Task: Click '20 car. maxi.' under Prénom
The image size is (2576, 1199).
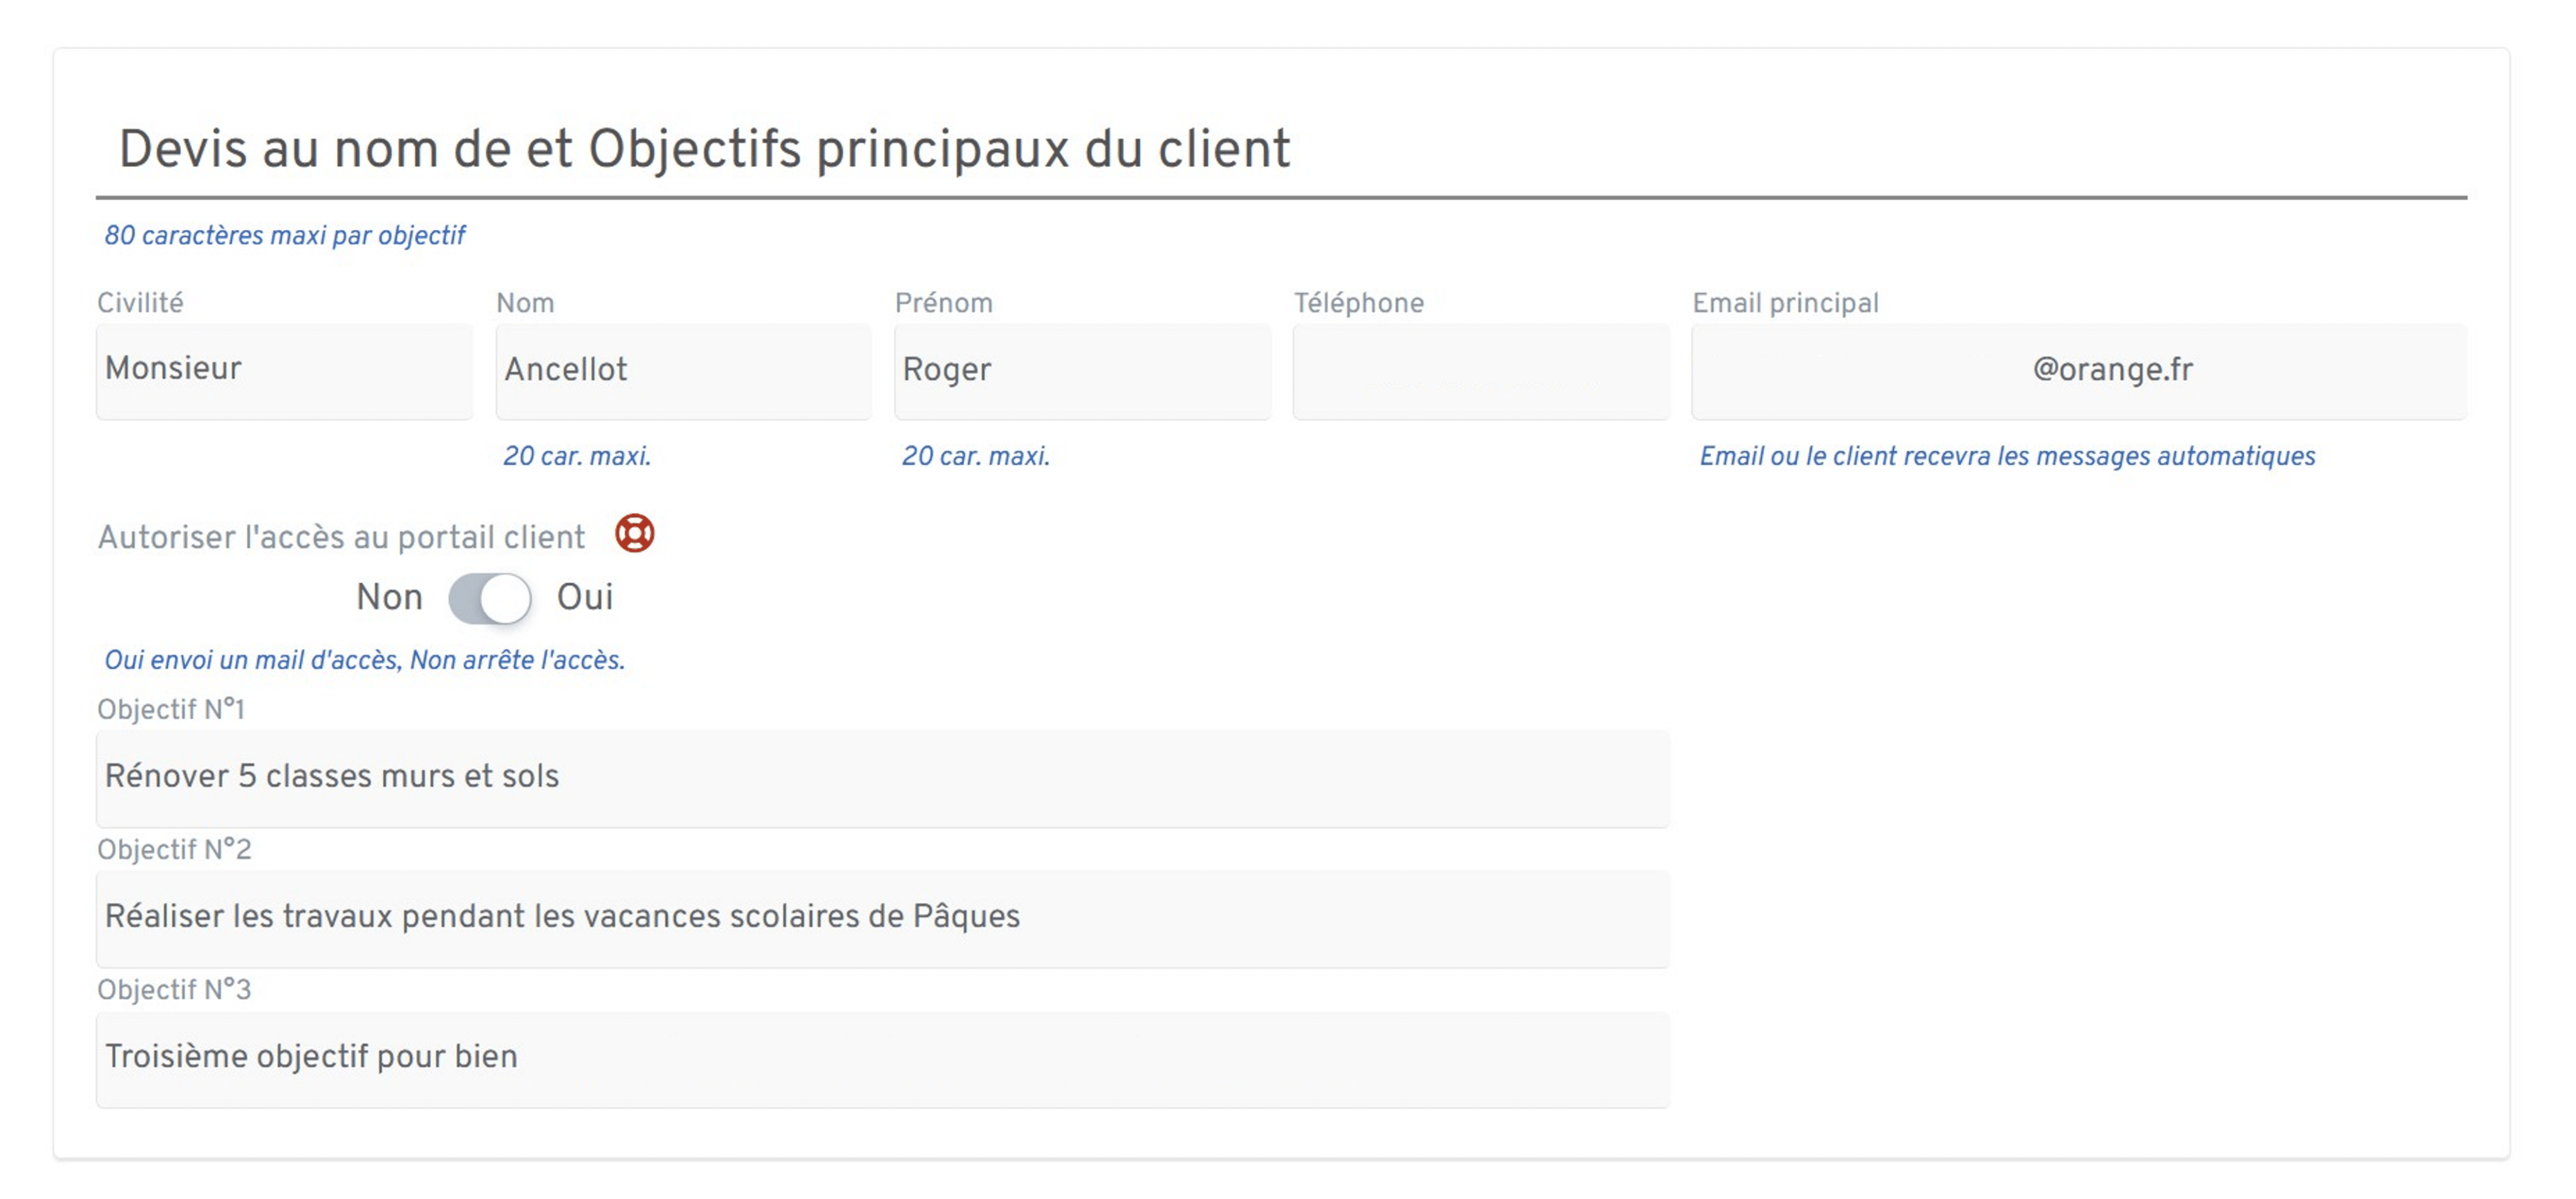Action: (x=975, y=457)
